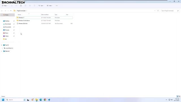The width and height of the screenshot is (181, 102).
Task: Switch to details view in status bar
Action: (x=178, y=96)
